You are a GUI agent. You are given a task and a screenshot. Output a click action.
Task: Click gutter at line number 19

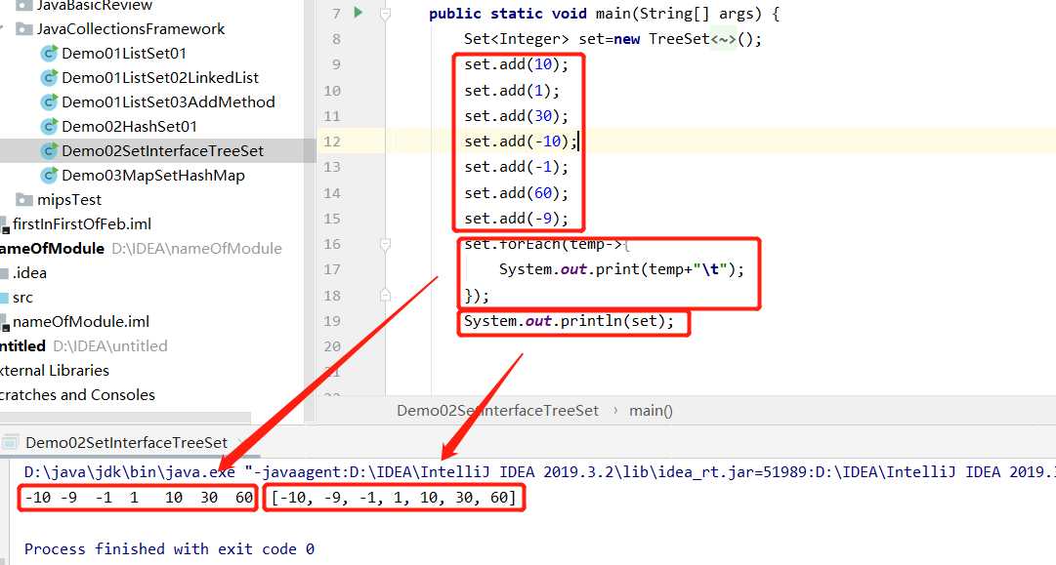point(332,321)
